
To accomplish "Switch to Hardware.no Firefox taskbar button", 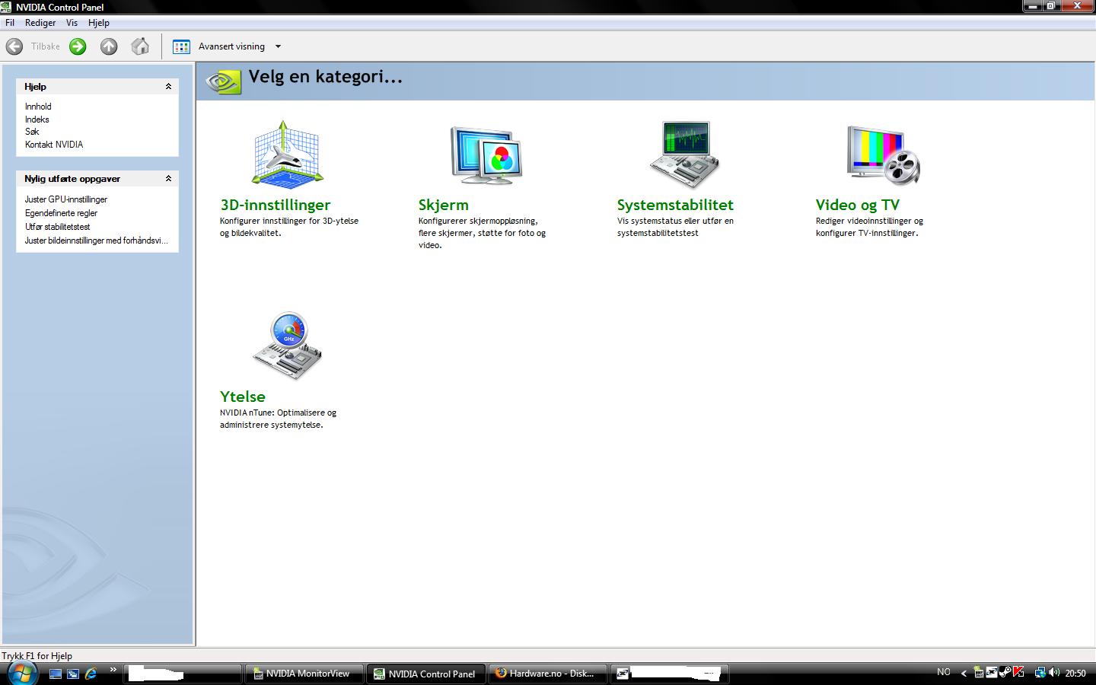I will tap(546, 674).
